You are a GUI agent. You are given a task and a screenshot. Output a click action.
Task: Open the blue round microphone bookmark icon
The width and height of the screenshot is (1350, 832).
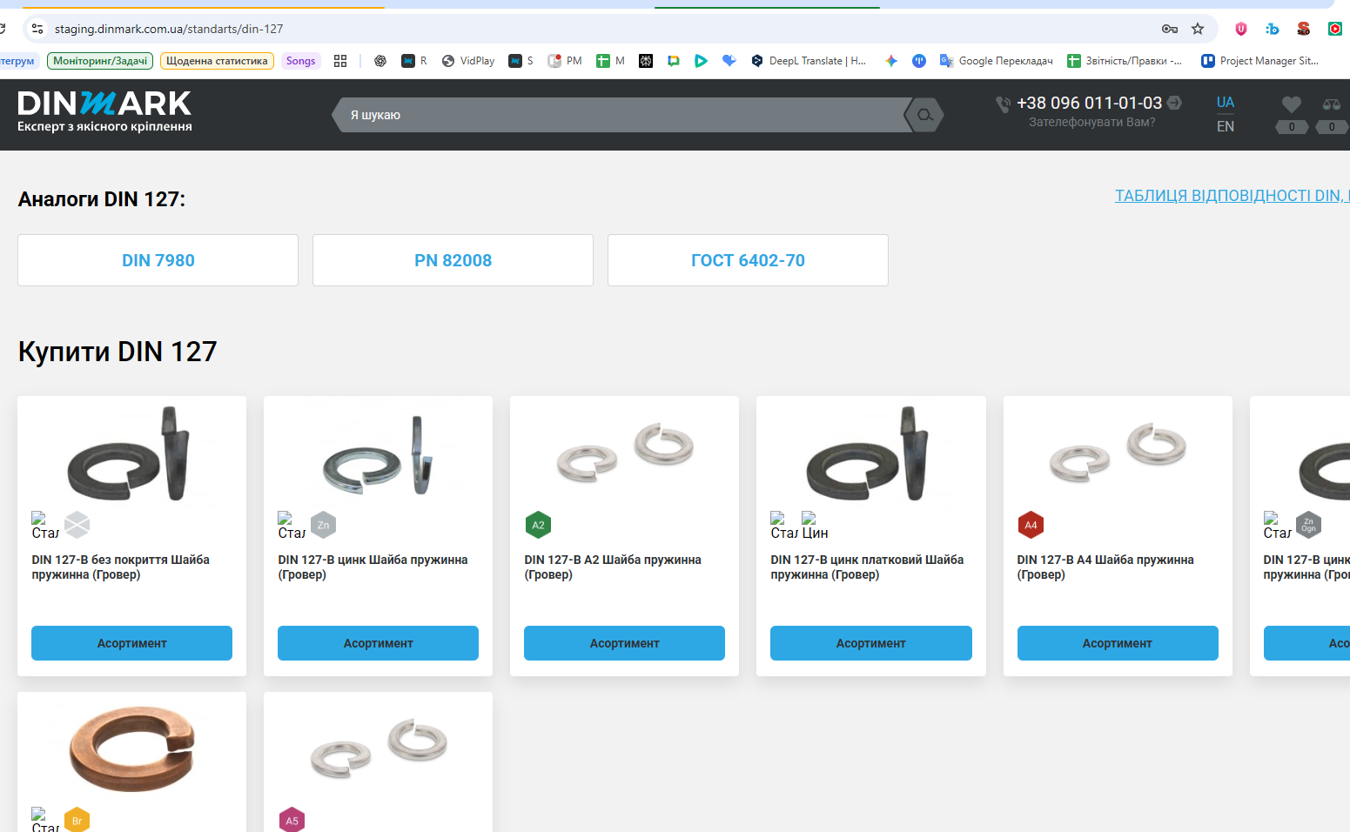point(919,61)
